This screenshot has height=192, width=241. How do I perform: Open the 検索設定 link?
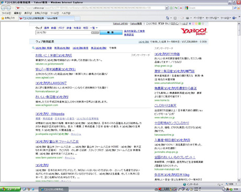click(129, 34)
